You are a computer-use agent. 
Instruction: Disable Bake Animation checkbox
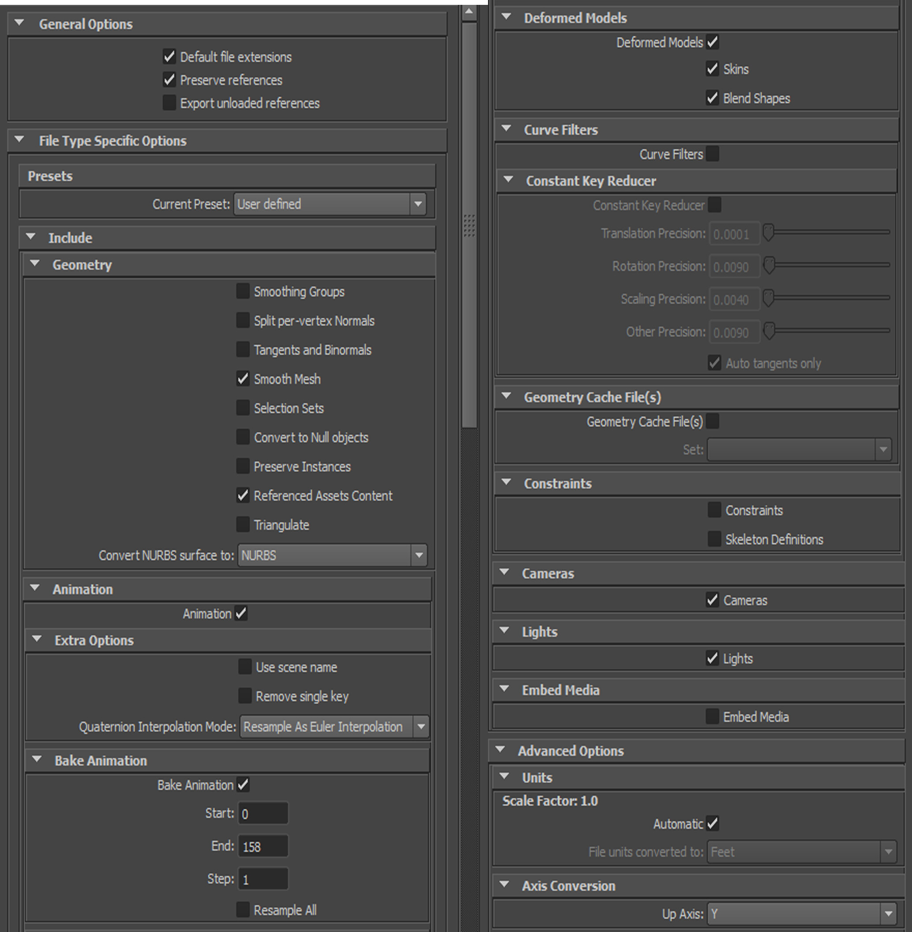pos(243,785)
